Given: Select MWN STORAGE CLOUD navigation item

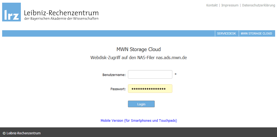Looking at the screenshot, I should 256,33.
